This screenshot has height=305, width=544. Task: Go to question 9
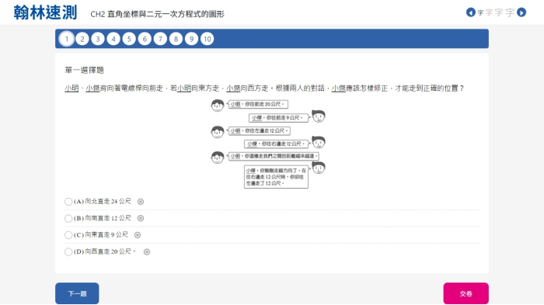point(191,39)
